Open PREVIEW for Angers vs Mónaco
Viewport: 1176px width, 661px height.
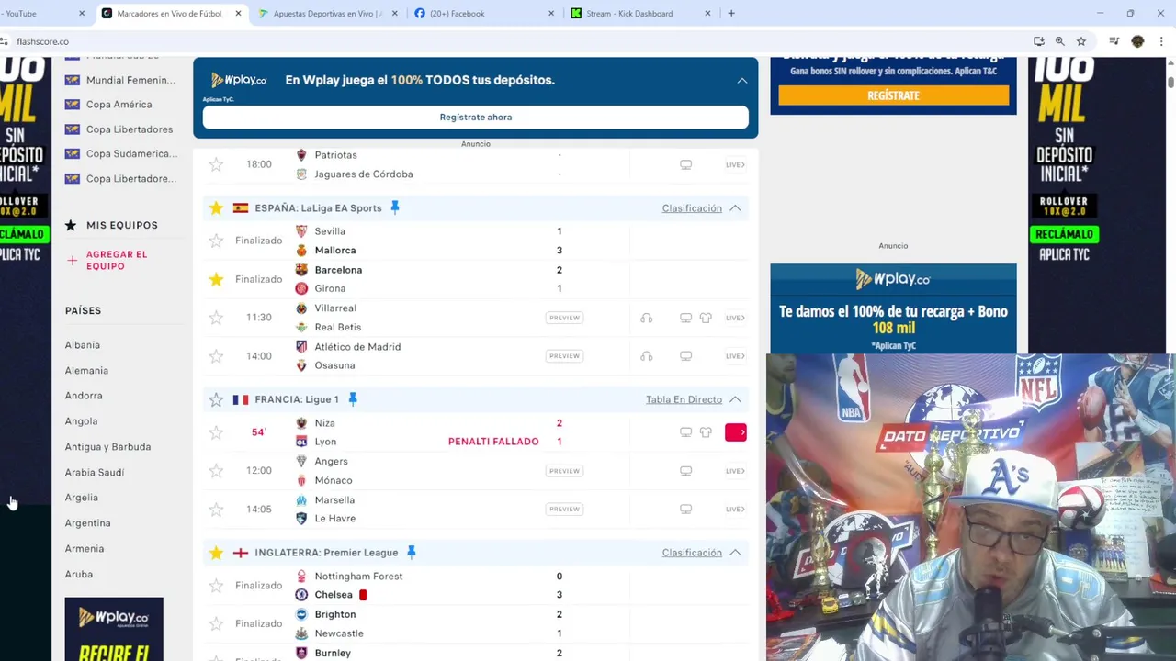564,471
